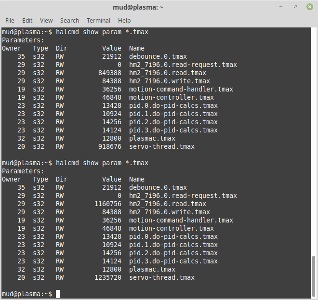Click the vertical scrollbar handle
This screenshot has width=318, height=300.
click(x=314, y=277)
